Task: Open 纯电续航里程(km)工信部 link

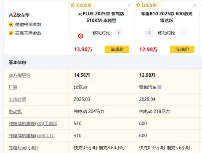Action: coord(33,124)
